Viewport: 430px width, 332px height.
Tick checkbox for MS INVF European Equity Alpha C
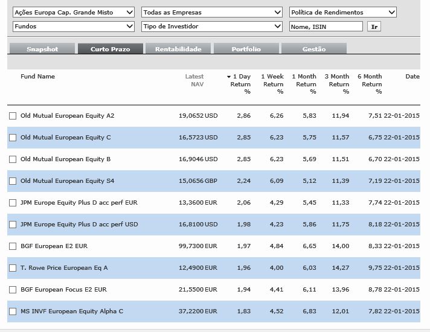(13, 311)
